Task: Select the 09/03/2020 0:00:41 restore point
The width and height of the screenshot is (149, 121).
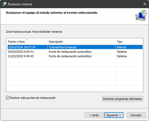Action: click(75, 52)
